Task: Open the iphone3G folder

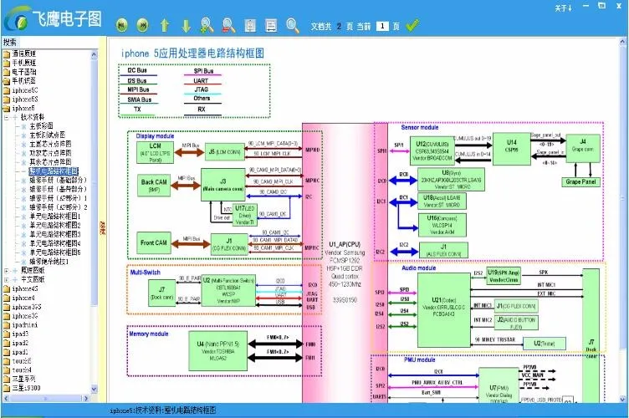Action: coord(21,316)
